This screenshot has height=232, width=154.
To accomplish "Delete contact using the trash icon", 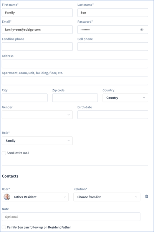I will 146,196.
